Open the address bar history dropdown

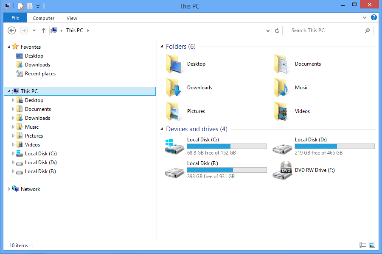(x=268, y=30)
